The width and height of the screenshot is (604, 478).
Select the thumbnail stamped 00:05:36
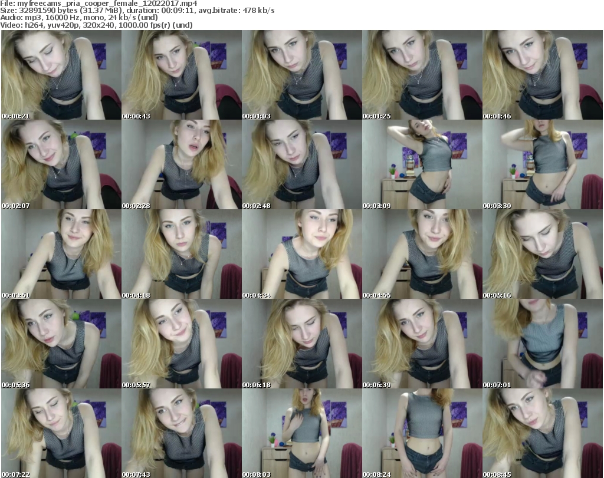click(x=61, y=344)
